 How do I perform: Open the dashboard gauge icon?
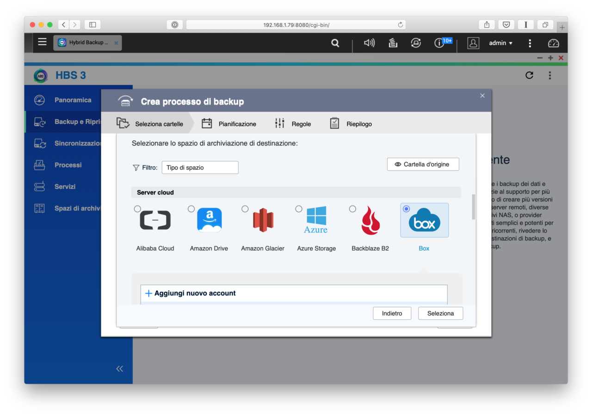pyautogui.click(x=553, y=43)
